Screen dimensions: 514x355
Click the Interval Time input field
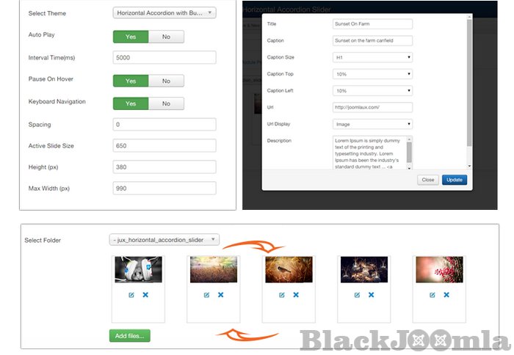coord(164,57)
